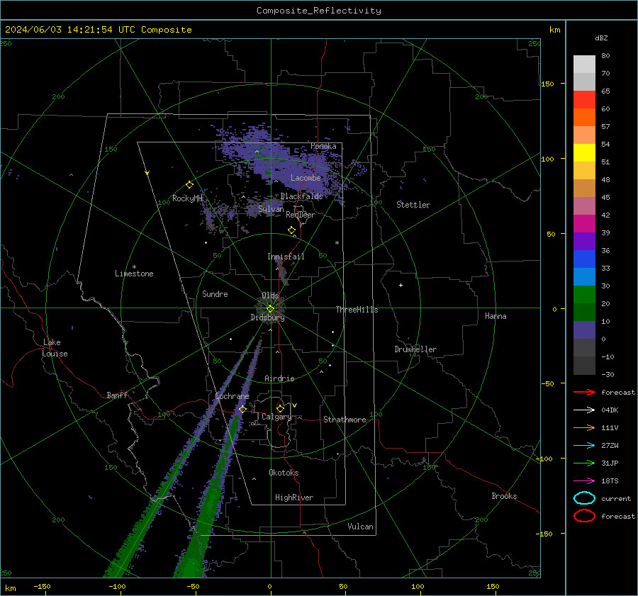This screenshot has width=638, height=596.
Task: Click the Calgary label
Action: pos(276,417)
